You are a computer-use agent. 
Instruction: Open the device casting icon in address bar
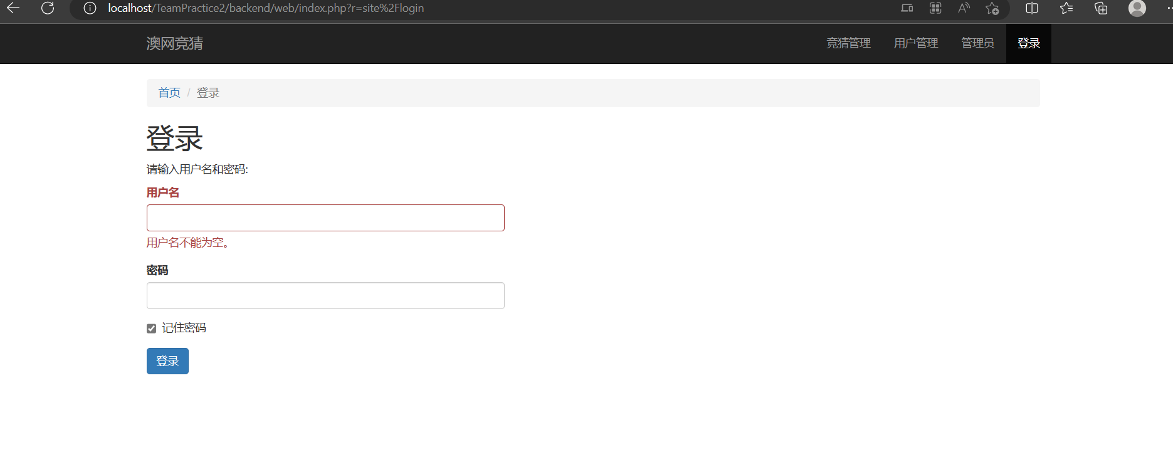tap(907, 8)
